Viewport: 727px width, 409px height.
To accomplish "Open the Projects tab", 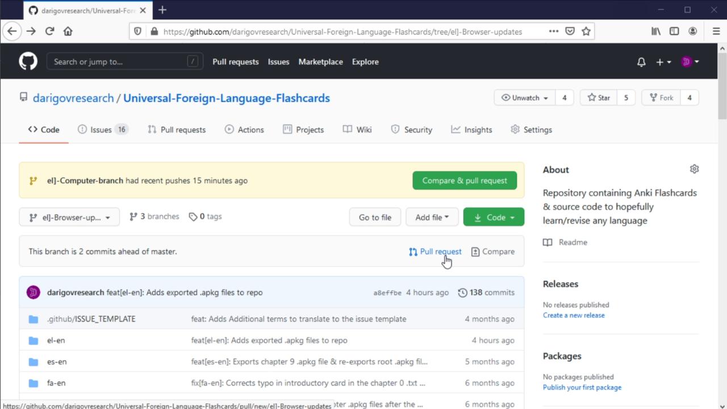I will (303, 130).
